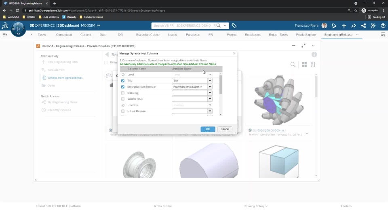Open the collaboration network icon
The width and height of the screenshot is (388, 210).
click(x=363, y=26)
